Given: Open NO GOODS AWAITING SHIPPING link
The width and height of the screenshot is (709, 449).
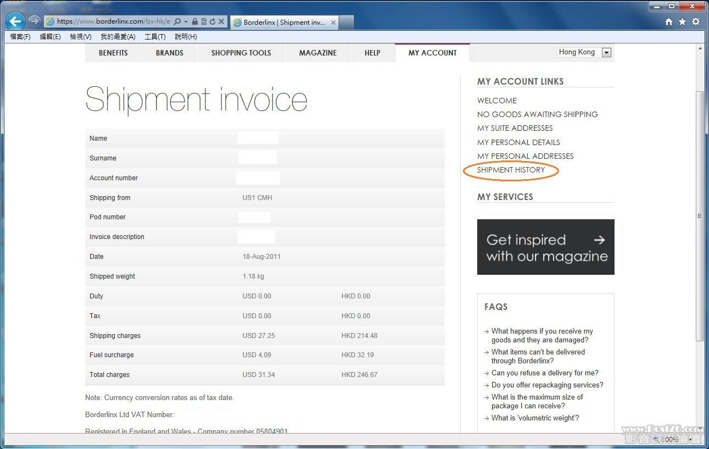Looking at the screenshot, I should pos(538,114).
